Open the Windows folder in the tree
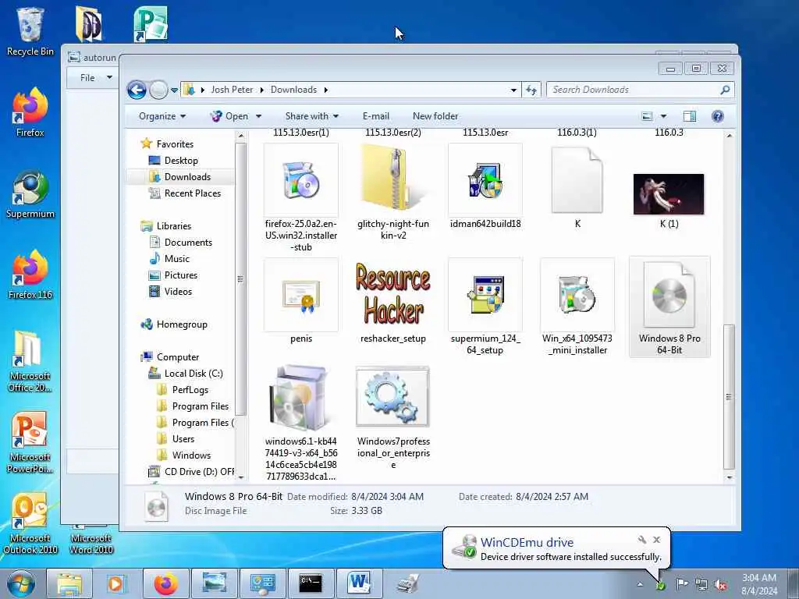This screenshot has width=799, height=599. point(191,455)
